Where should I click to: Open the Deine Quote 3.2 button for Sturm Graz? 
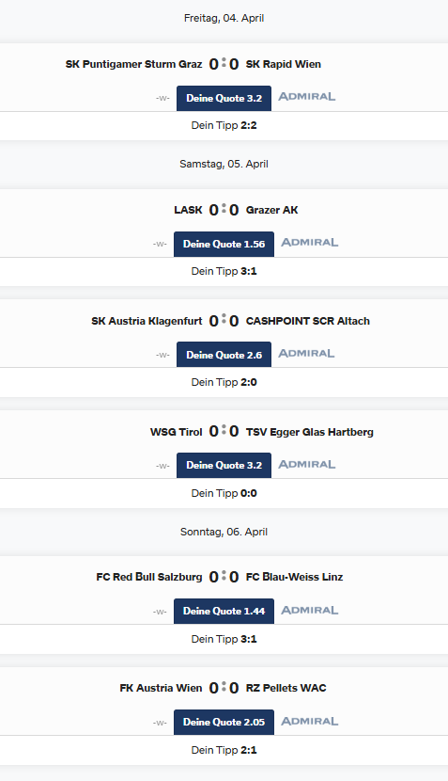(x=224, y=98)
